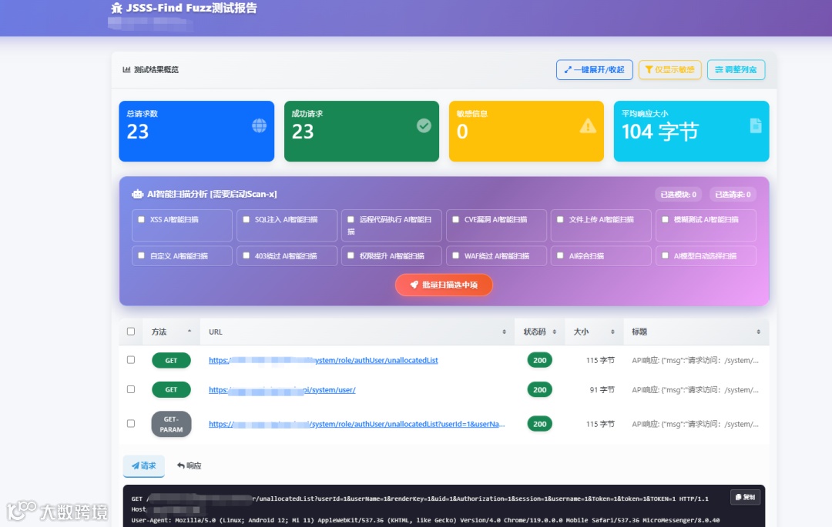Click 已选模块: 0 counter badge
Screen dimensions: 832x527
[x=678, y=195]
